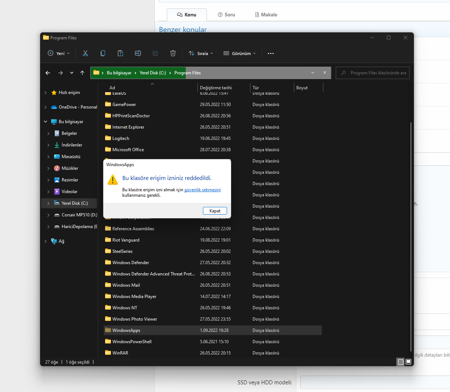Image resolution: width=450 pixels, height=392 pixels.
Task: Click Kapat button in the dialog
Action: [215, 211]
